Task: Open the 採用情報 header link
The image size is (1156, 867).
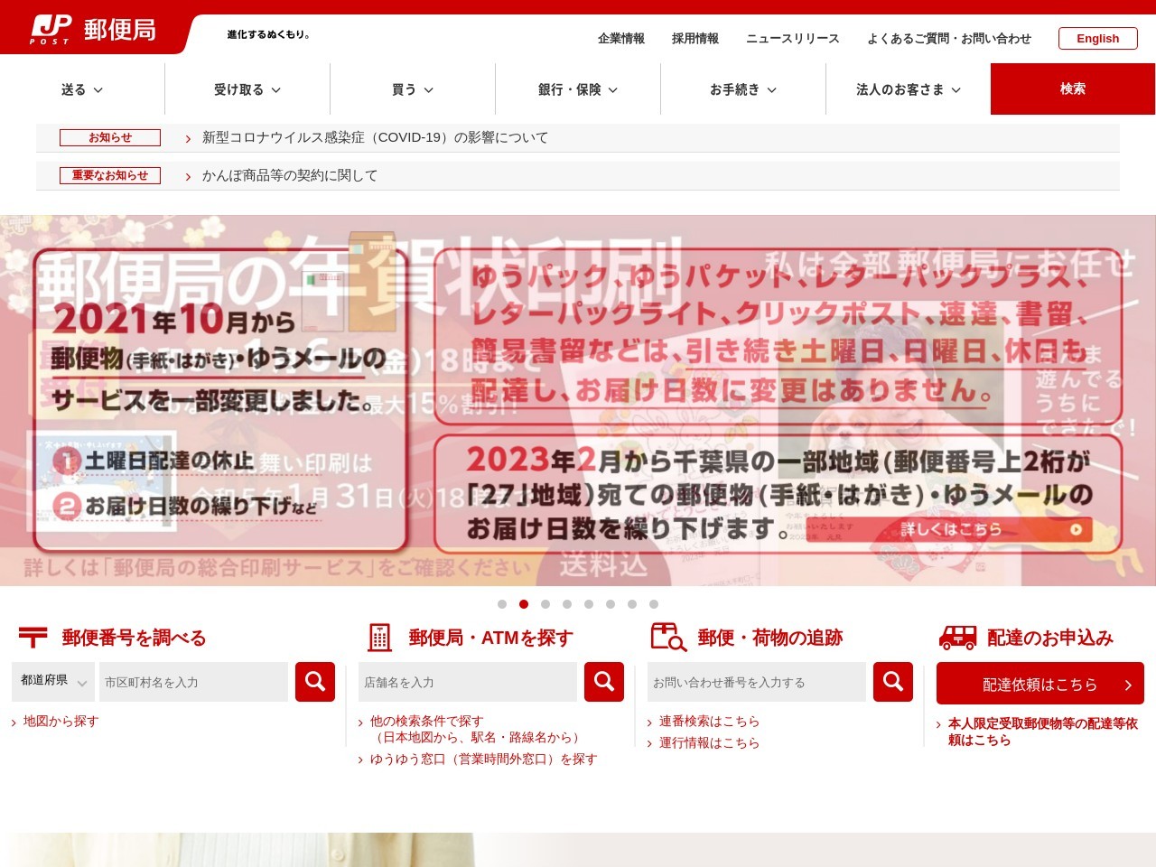Action: click(x=695, y=39)
